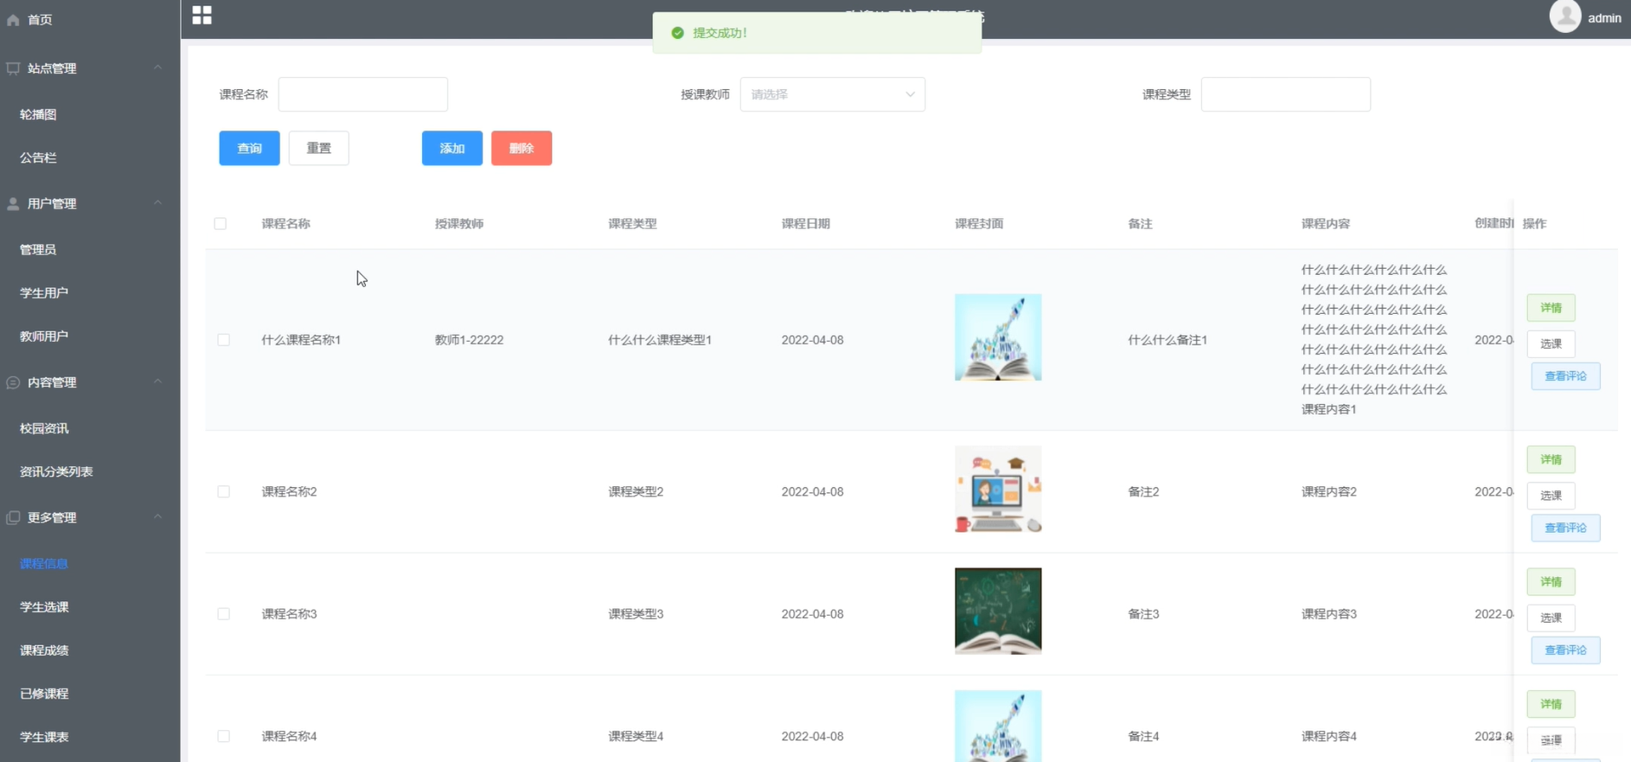
Task: Click the home icon beside 首页
Action: click(x=13, y=19)
